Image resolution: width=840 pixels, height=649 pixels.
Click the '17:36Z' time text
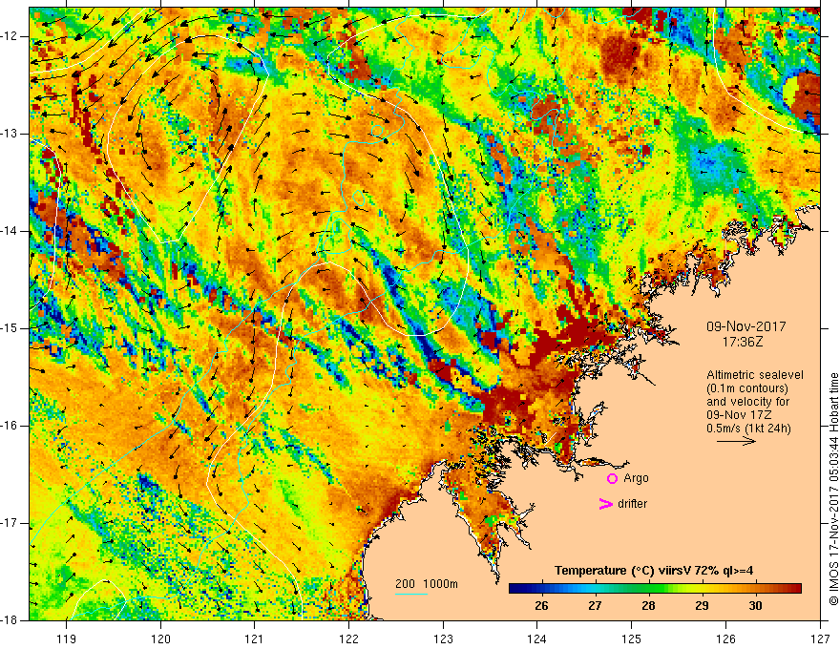(743, 342)
